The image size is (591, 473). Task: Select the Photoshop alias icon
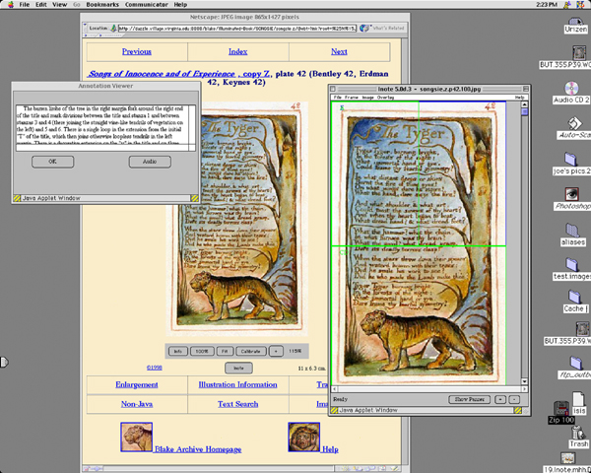tap(571, 194)
